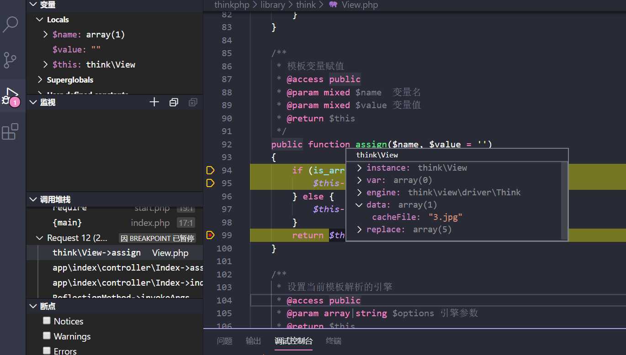
Task: Click View.php in the breadcrumb
Action: (360, 5)
